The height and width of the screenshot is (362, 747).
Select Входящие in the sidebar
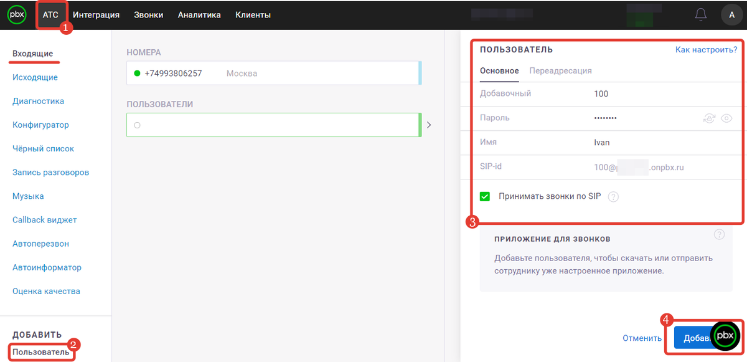coord(33,54)
